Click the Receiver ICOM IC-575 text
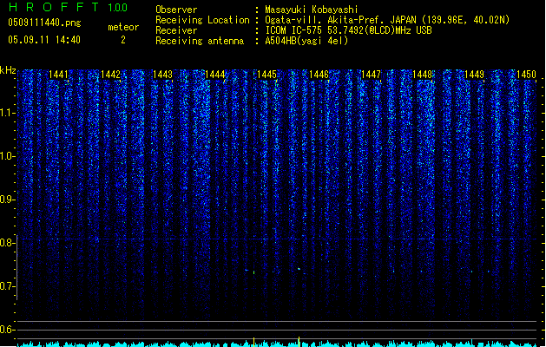 (348, 30)
